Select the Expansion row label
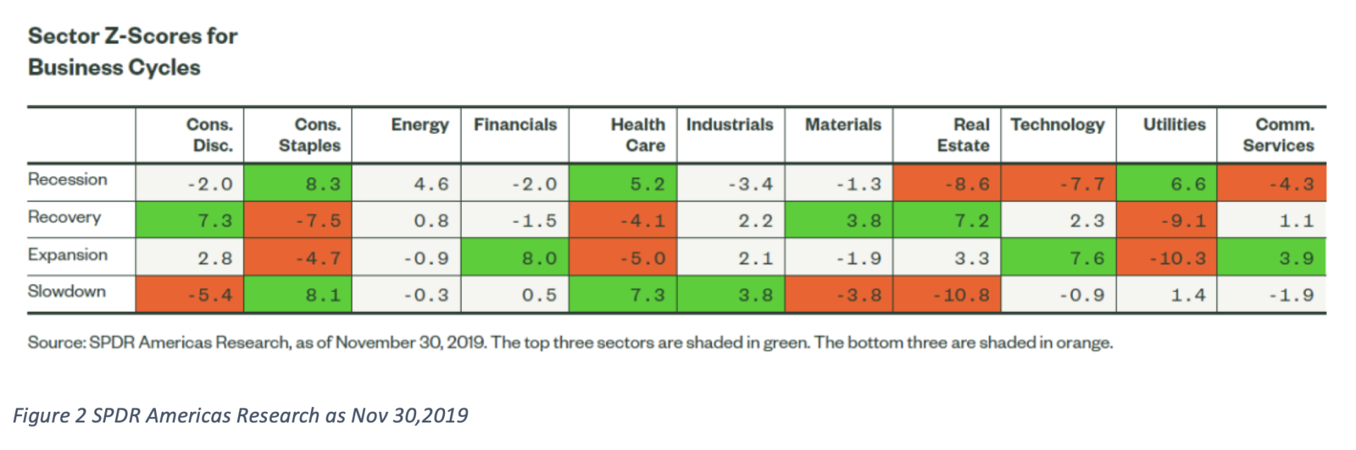 (68, 255)
